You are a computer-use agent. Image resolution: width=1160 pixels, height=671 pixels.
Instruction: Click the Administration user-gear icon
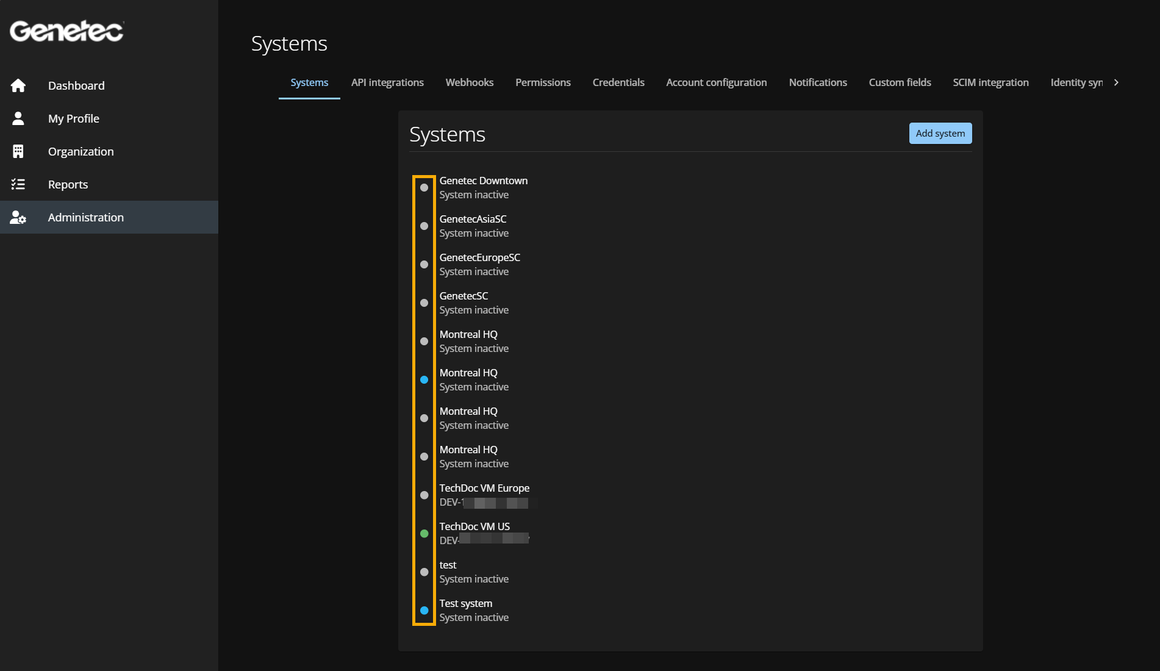click(x=18, y=217)
